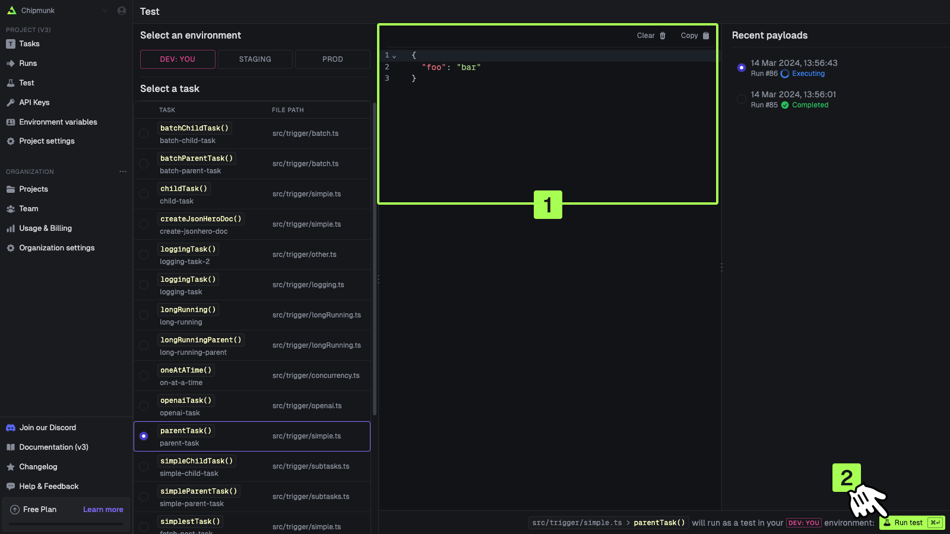Click the Free Plan upgrade arrow icon
Image resolution: width=950 pixels, height=534 pixels.
[15, 510]
